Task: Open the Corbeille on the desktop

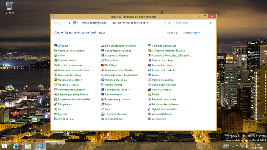Action: tap(9, 6)
